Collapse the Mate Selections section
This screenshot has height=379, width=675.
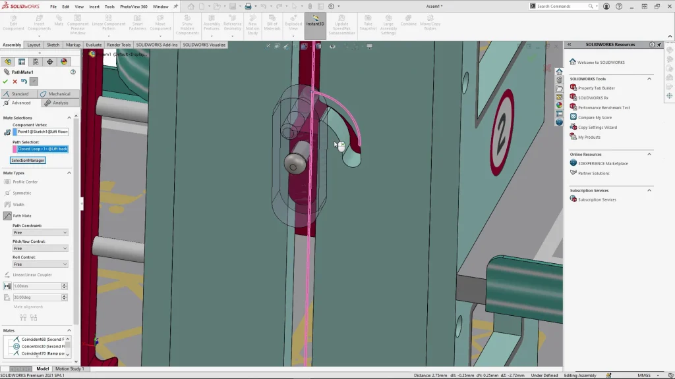pos(75,118)
